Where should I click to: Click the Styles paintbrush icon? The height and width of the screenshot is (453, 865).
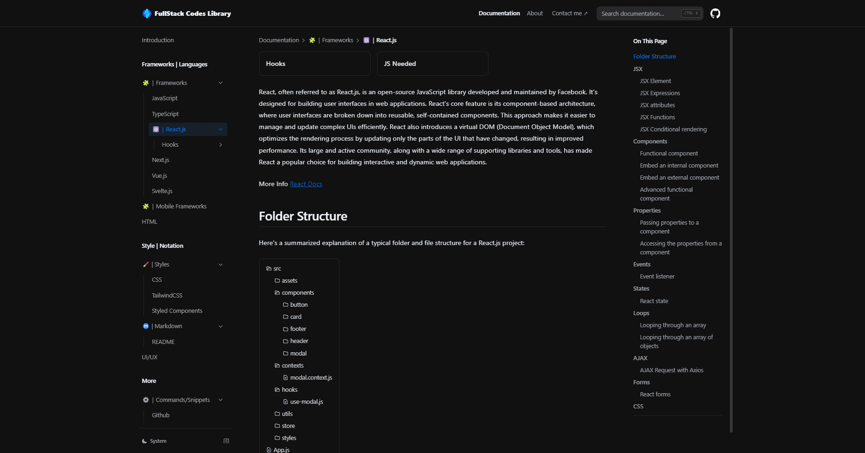pos(146,265)
